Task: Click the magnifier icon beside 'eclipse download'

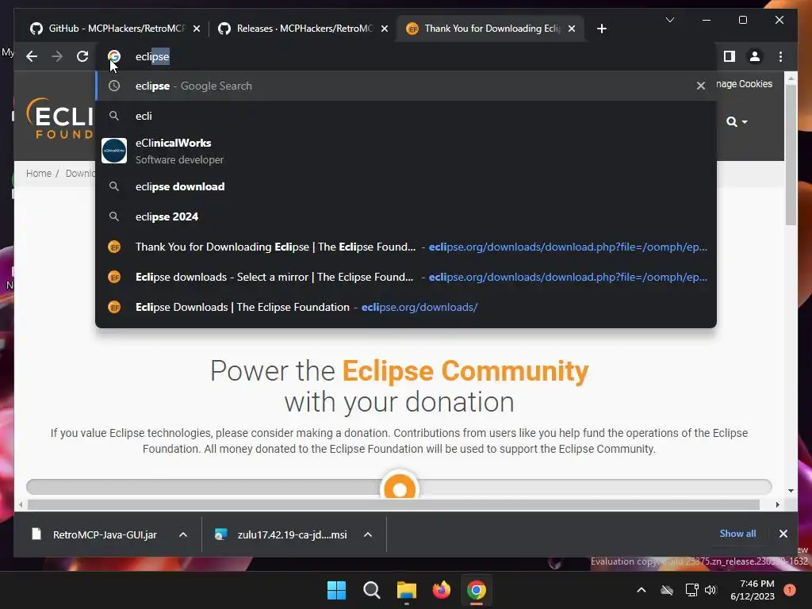Action: [x=114, y=186]
